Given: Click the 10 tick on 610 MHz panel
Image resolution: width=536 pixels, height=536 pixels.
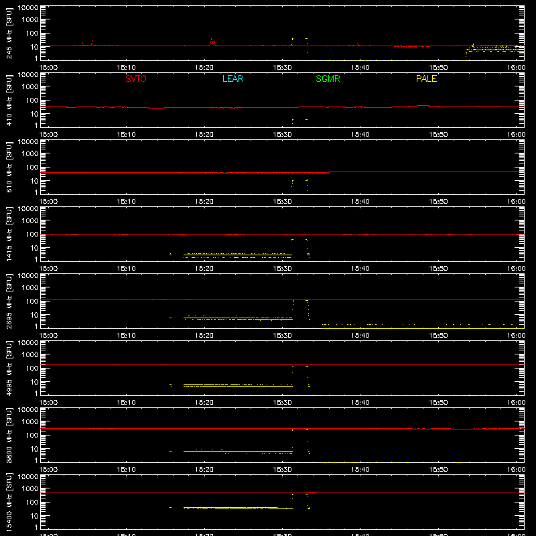Looking at the screenshot, I should [34, 181].
